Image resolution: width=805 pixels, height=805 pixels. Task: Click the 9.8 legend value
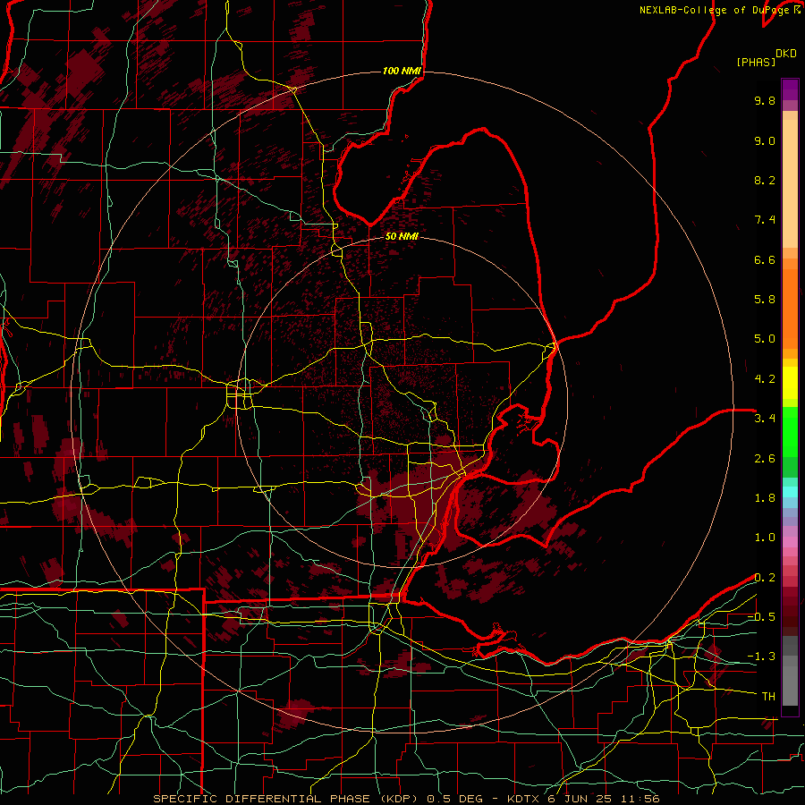[x=765, y=100]
